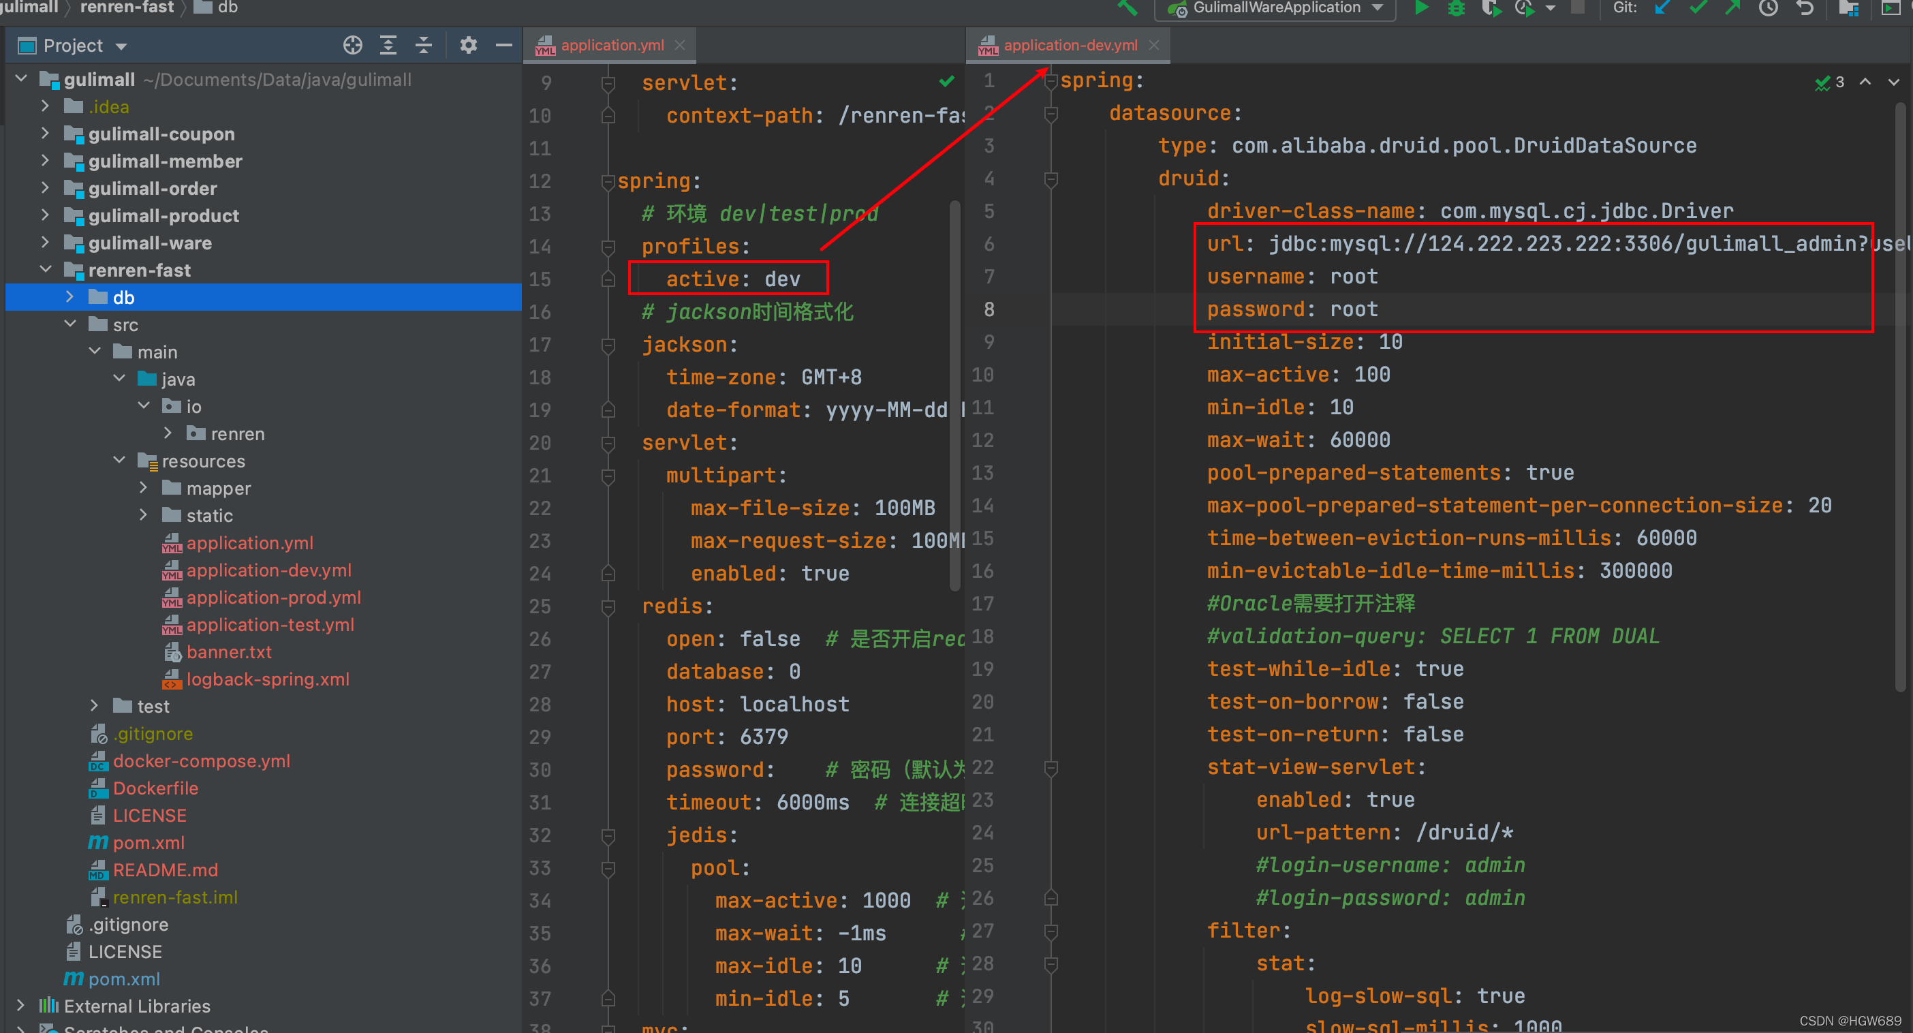Open application-prod.yml in the project tree
Image resolution: width=1913 pixels, height=1033 pixels.
click(x=273, y=598)
